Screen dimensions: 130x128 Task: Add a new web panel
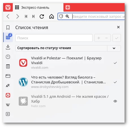point(8,114)
